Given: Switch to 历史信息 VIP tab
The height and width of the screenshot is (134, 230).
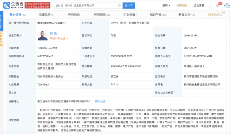Looking at the screenshot, I should point(215,15).
